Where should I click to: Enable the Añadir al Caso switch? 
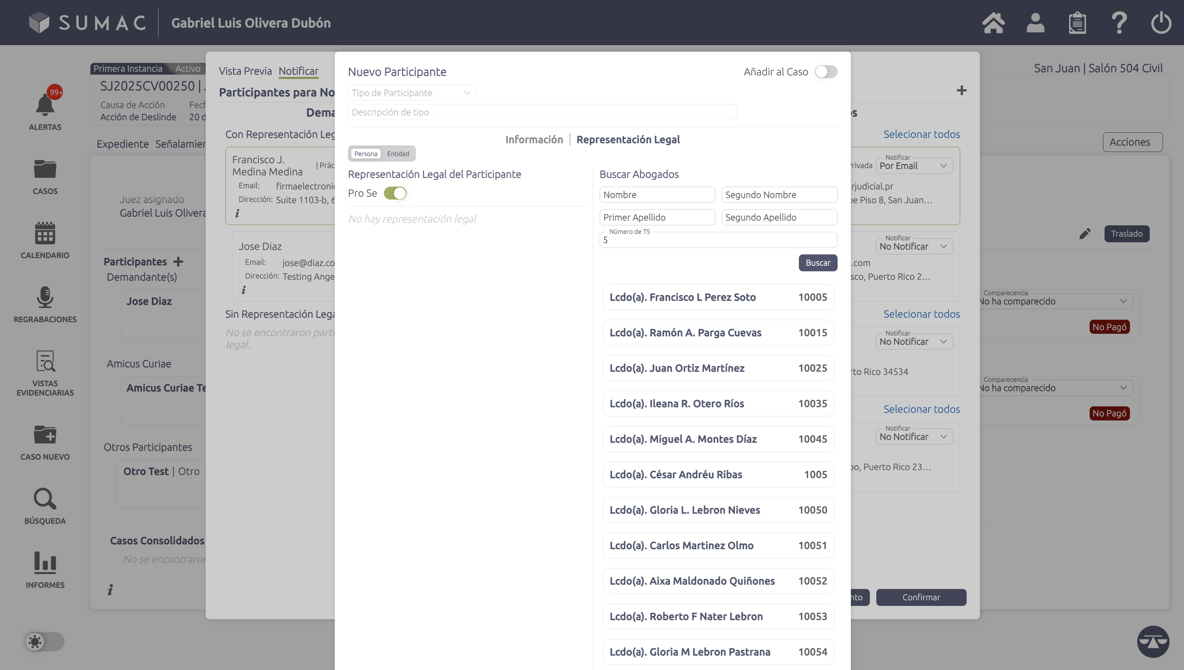826,72
